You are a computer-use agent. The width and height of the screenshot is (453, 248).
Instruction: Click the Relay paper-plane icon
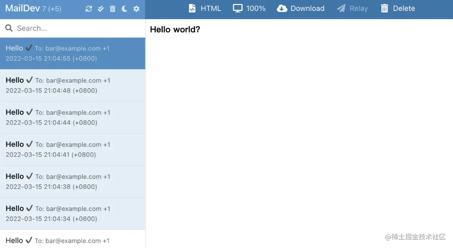click(x=341, y=8)
